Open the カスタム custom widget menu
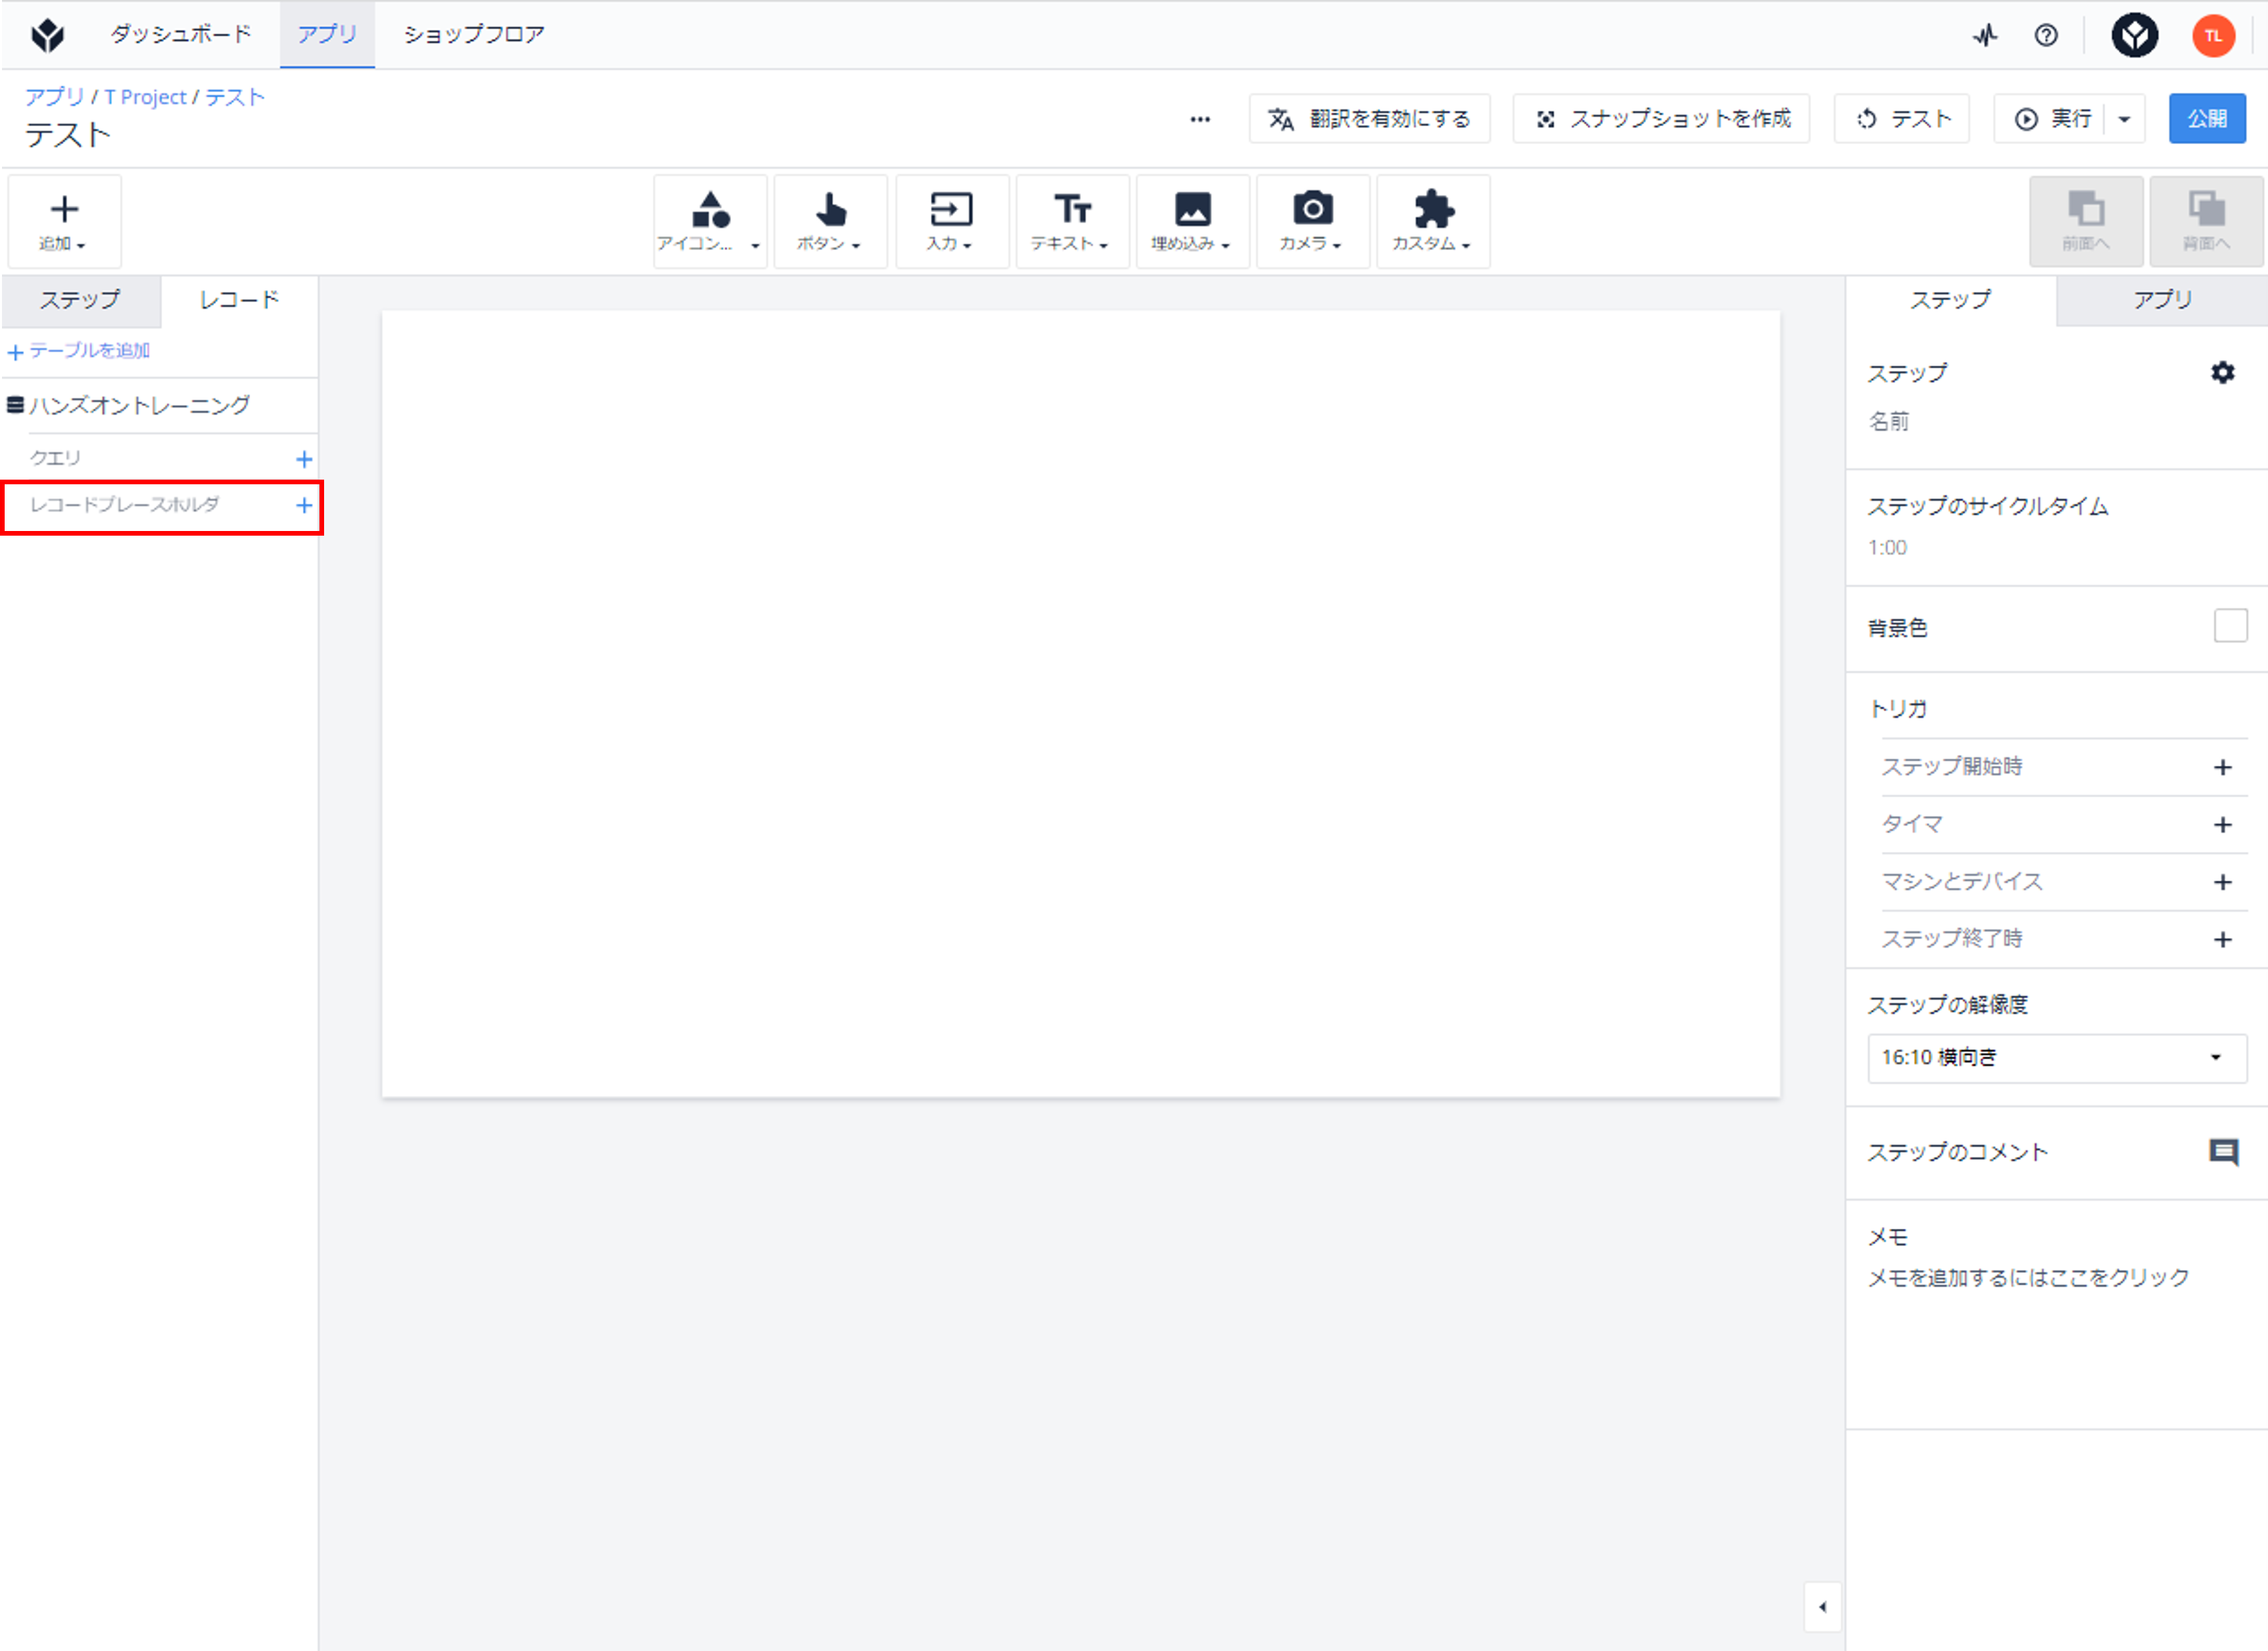 coord(1433,221)
